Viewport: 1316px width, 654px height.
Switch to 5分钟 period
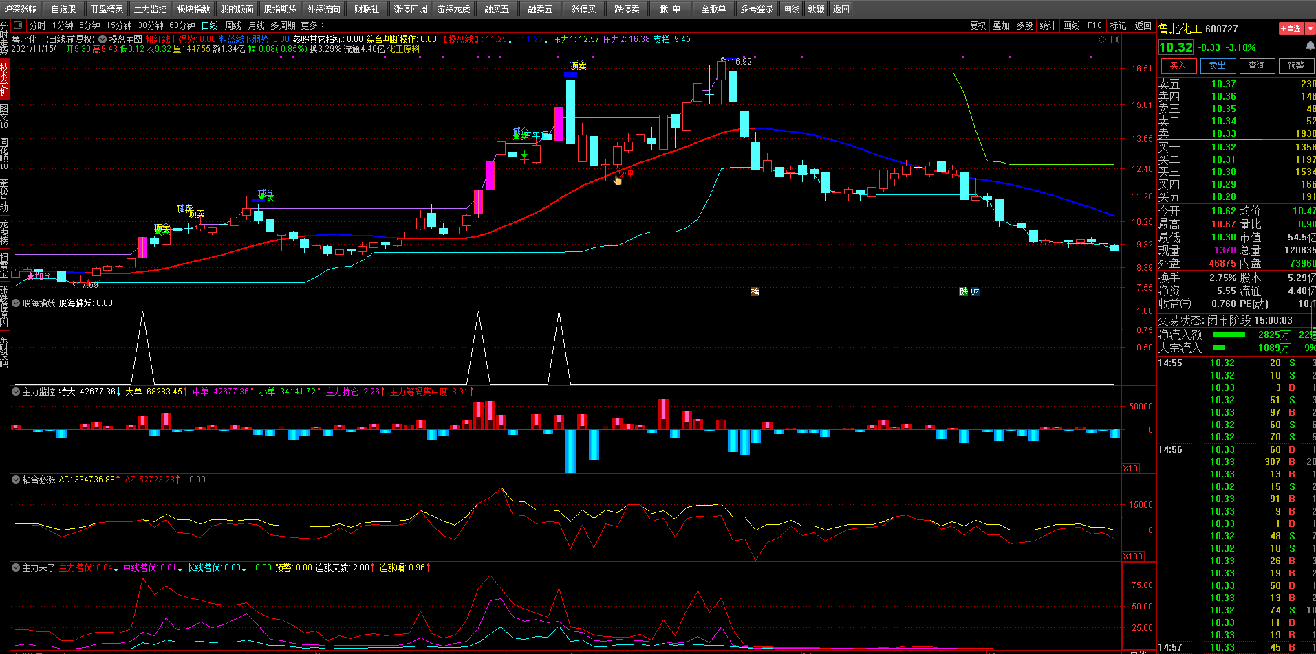[89, 25]
